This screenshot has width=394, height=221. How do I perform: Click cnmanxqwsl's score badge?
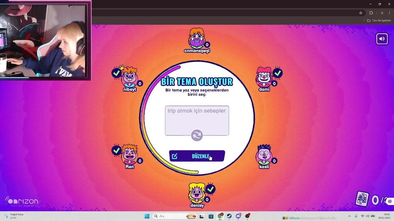[x=207, y=45]
